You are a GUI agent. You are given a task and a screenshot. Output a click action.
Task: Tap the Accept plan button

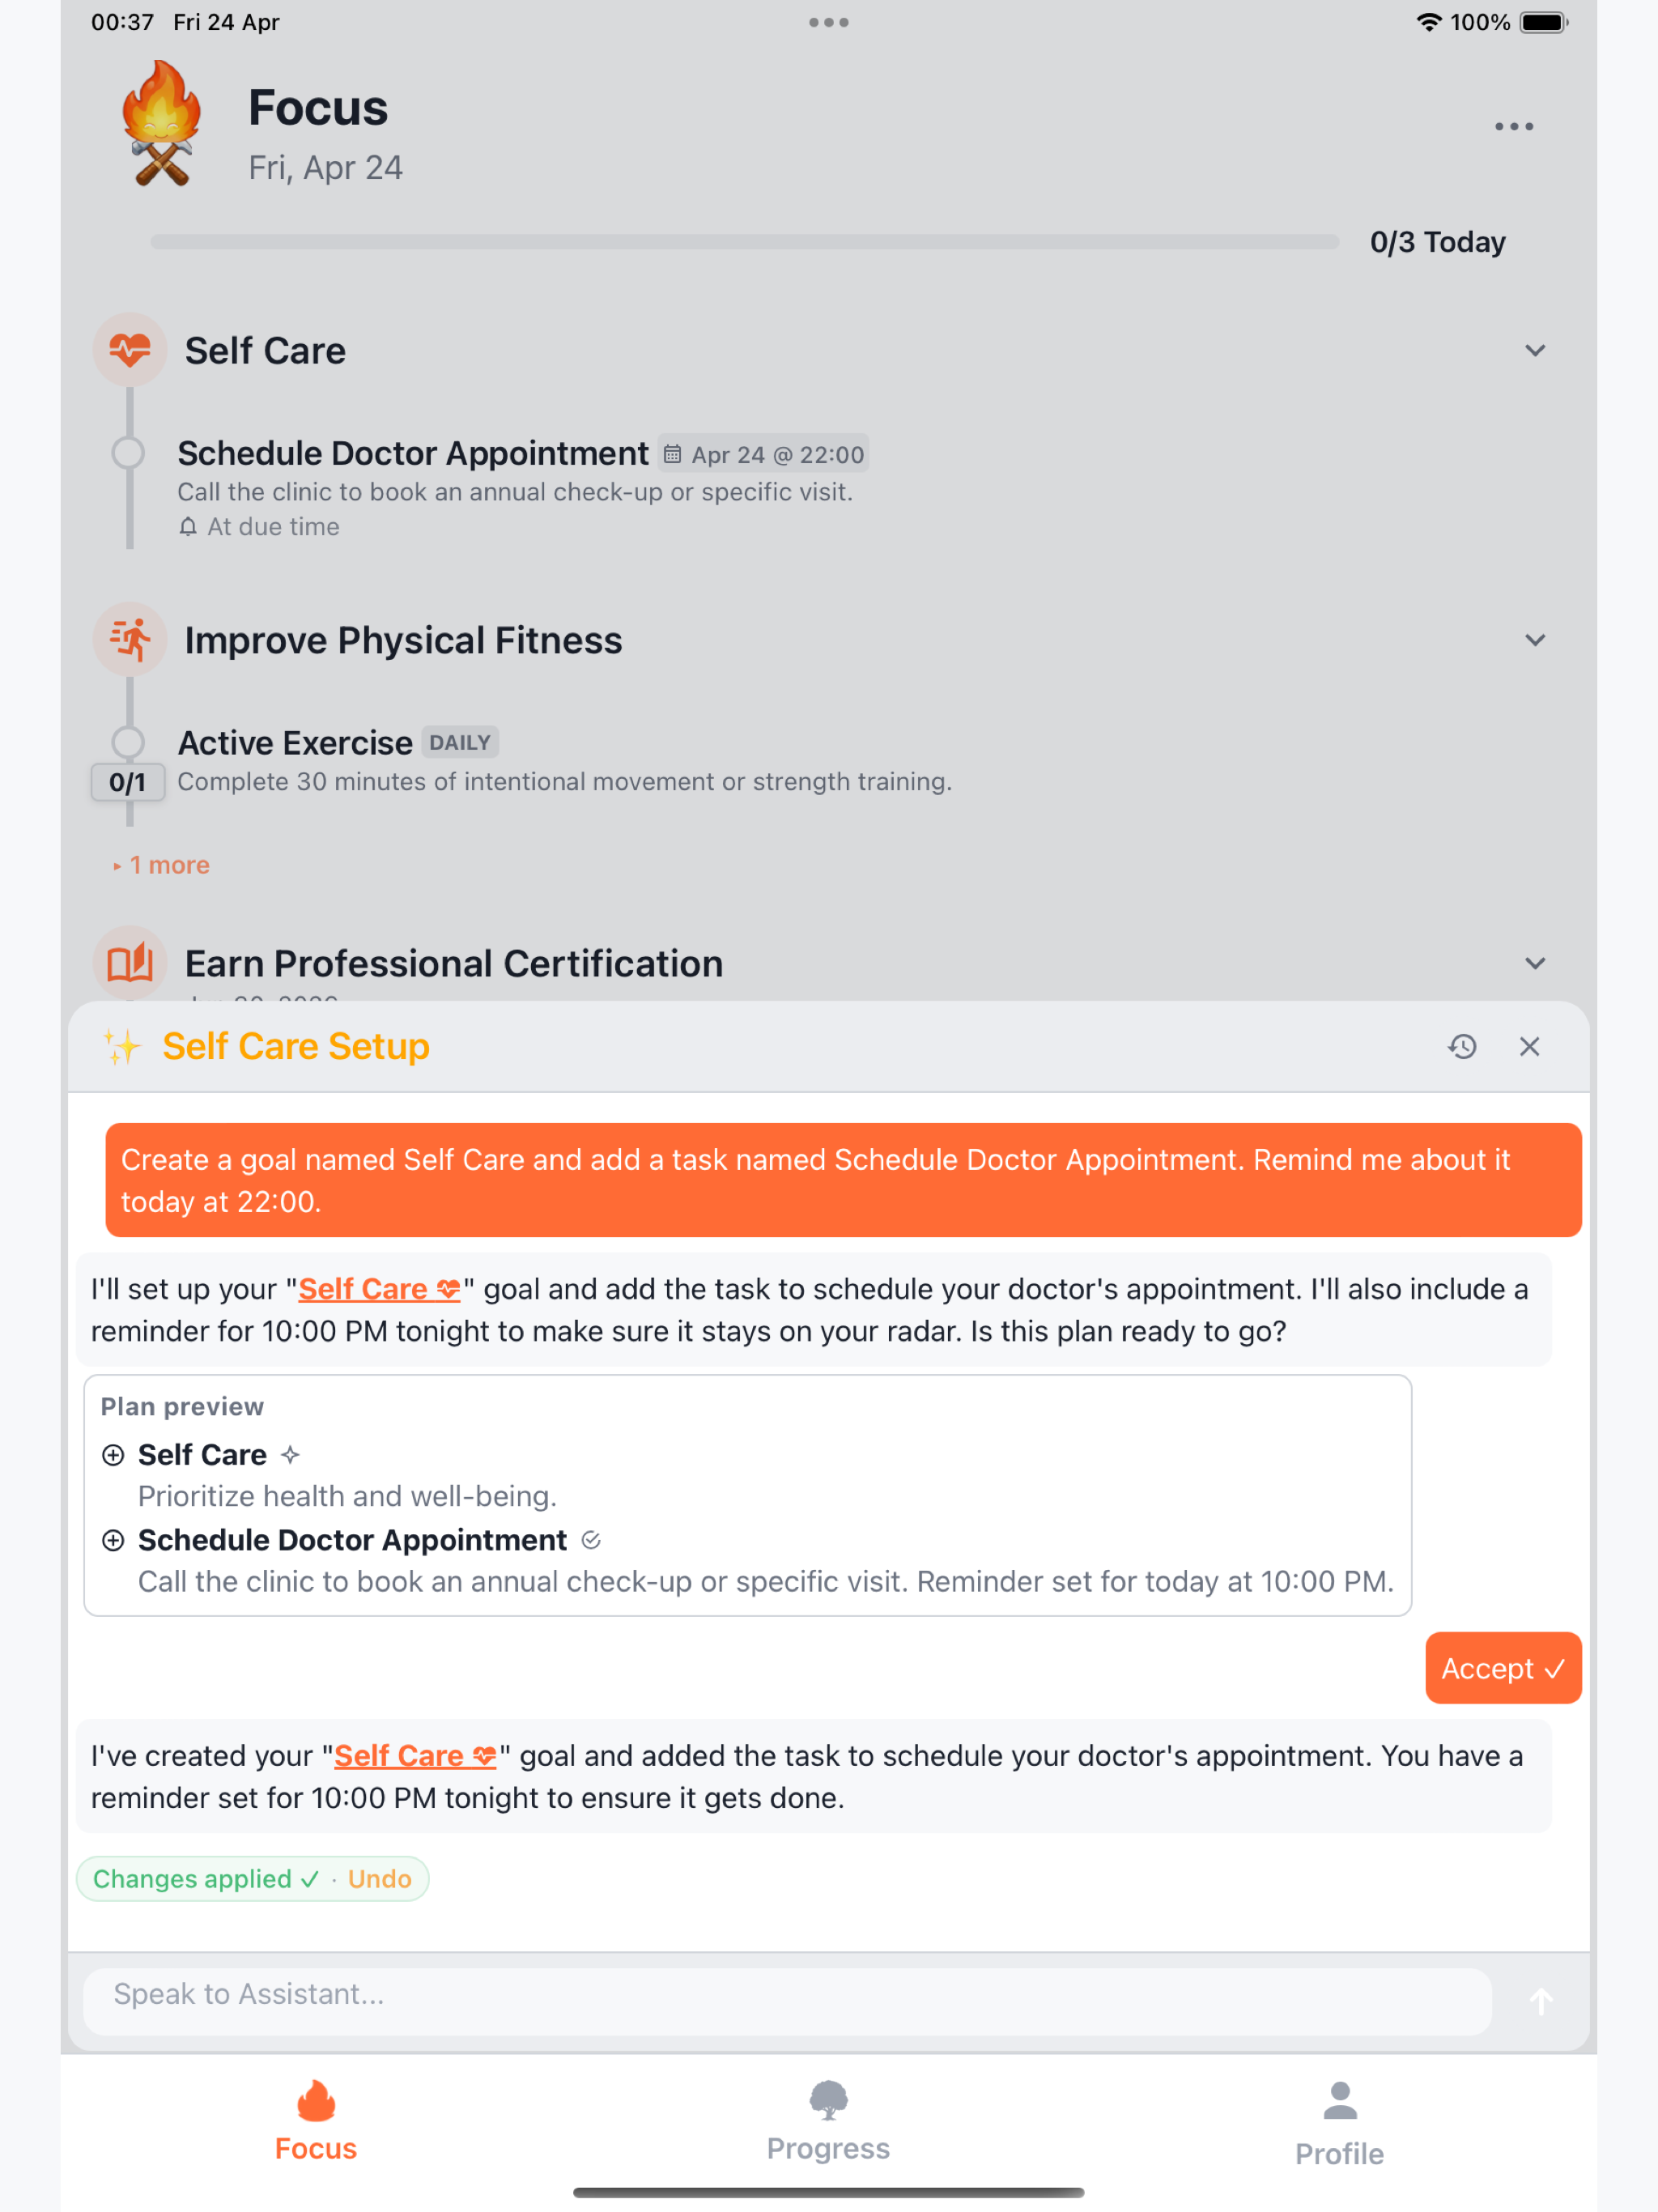click(1503, 1668)
